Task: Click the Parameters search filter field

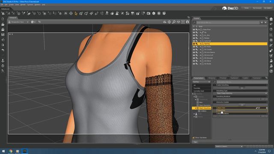Action: 242,82
